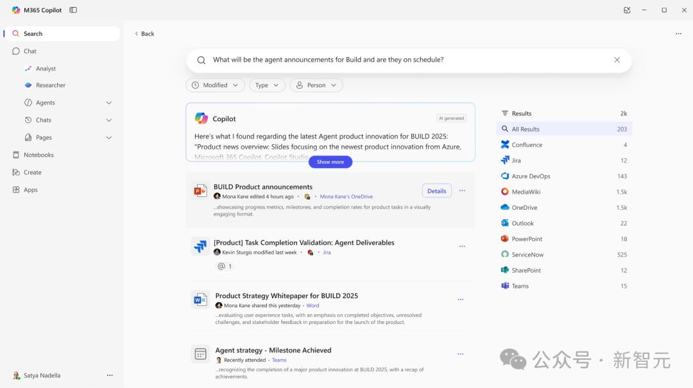
Task: Select the All Results filter
Action: pos(526,129)
